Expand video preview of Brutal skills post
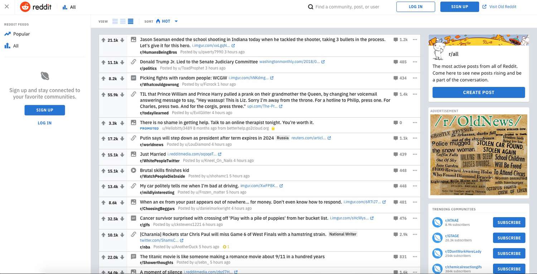This screenshot has width=537, height=274. [134, 170]
